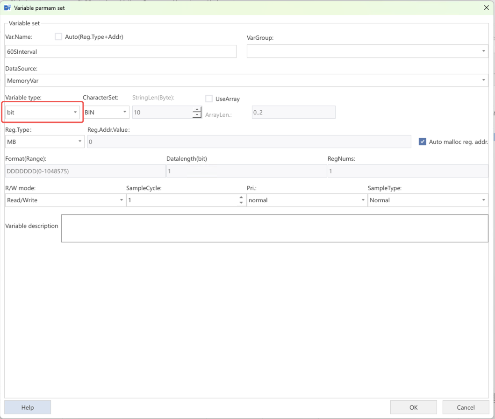Enable Auto(Reg.Type+Addr) checkbox

[58, 37]
